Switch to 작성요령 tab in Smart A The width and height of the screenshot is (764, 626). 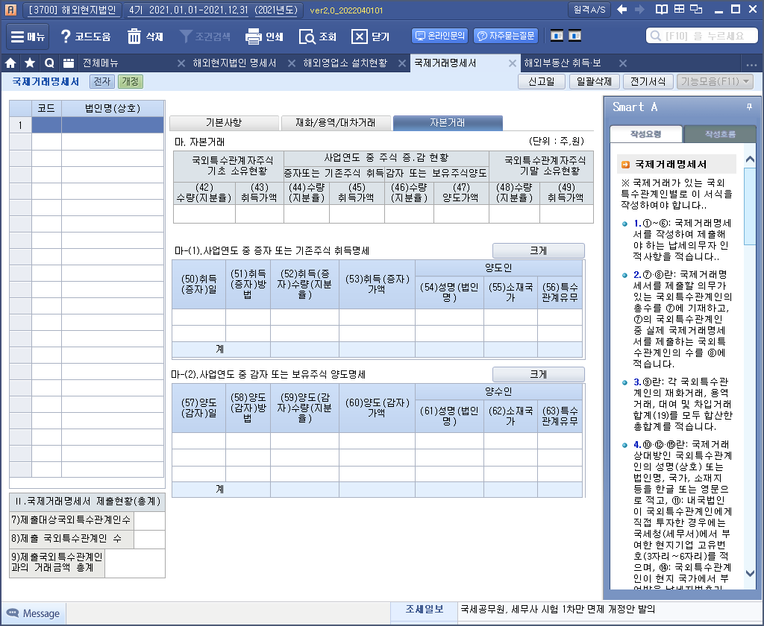point(645,134)
